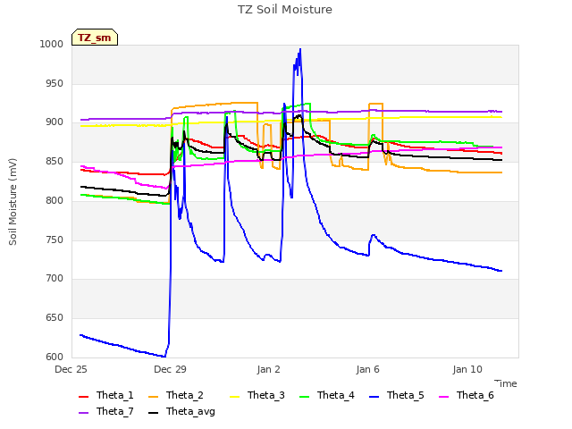Click the 800 y-axis tick label
The height and width of the screenshot is (429, 572).
click(55, 200)
